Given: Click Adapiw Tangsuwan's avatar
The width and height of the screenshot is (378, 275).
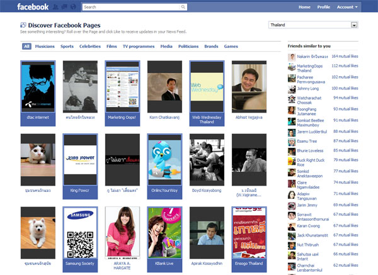Looking at the screenshot, I should (292, 195).
